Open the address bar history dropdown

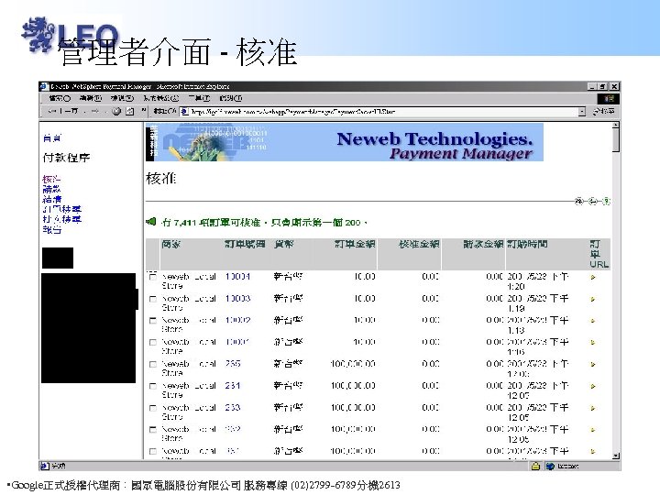click(582, 112)
